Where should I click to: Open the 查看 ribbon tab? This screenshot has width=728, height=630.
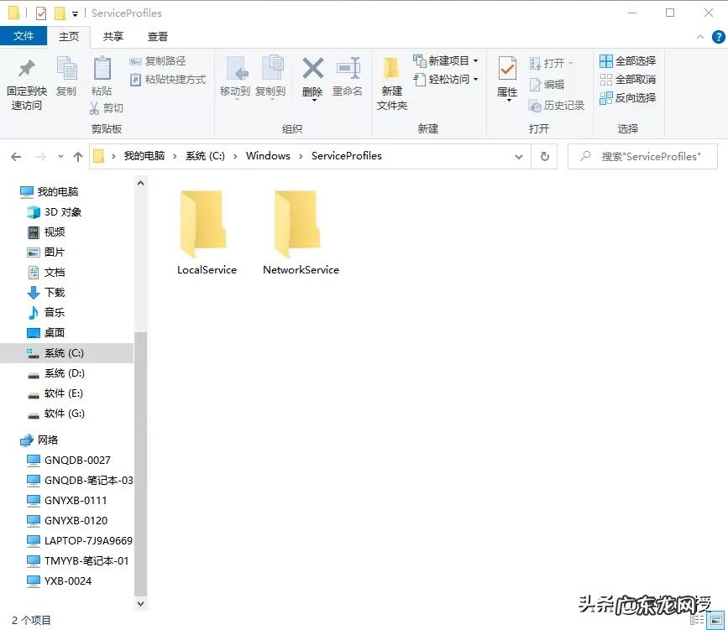tap(158, 36)
